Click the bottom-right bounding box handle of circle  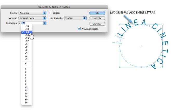tap(162, 67)
